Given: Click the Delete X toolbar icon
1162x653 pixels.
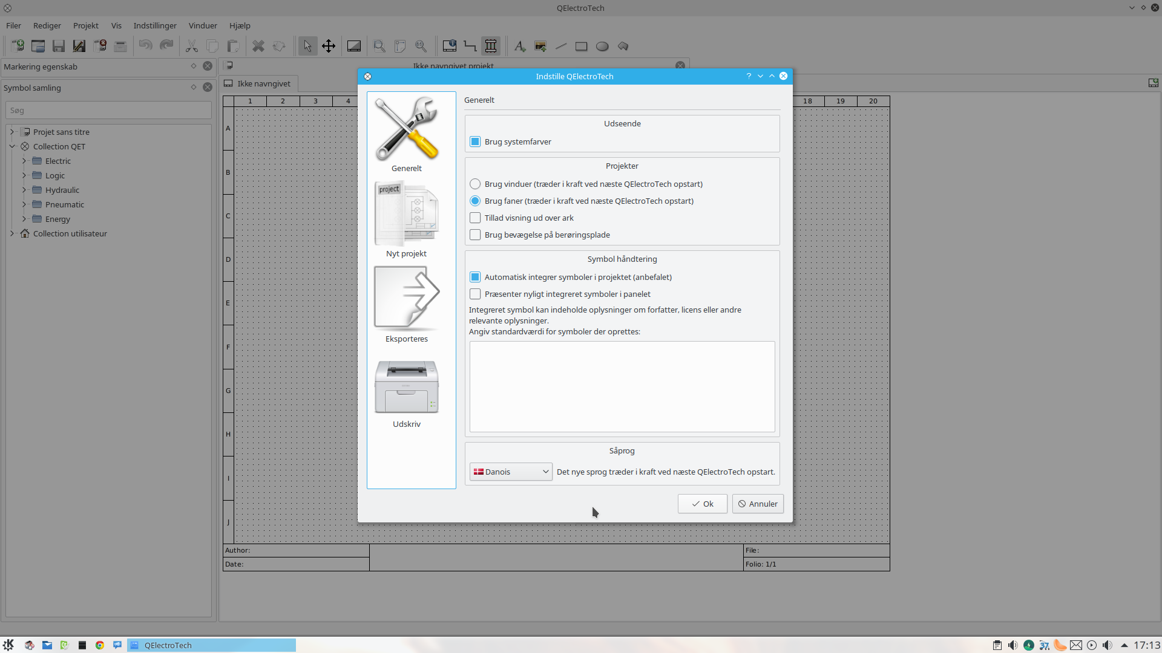Looking at the screenshot, I should point(258,46).
